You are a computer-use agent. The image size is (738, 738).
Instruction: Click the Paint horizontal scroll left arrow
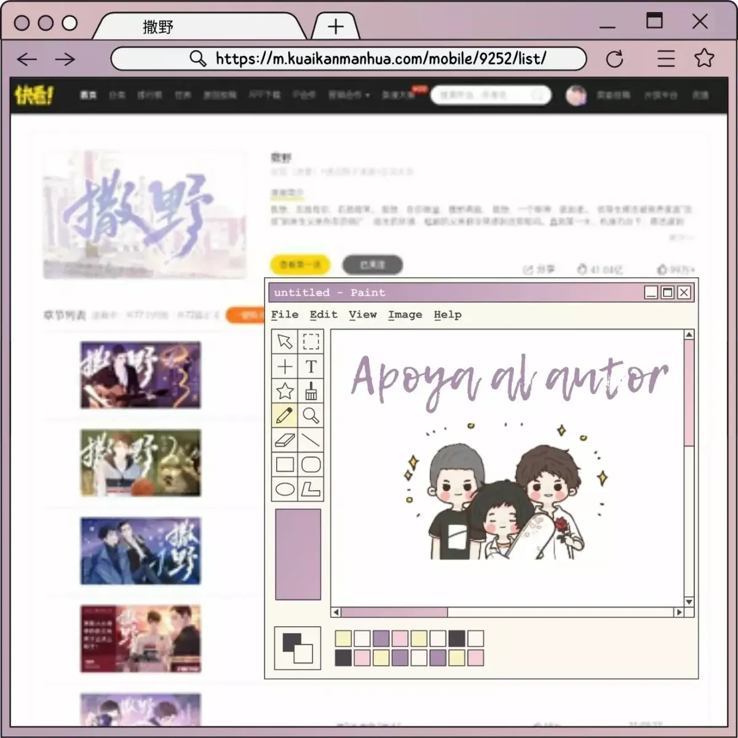pyautogui.click(x=336, y=613)
